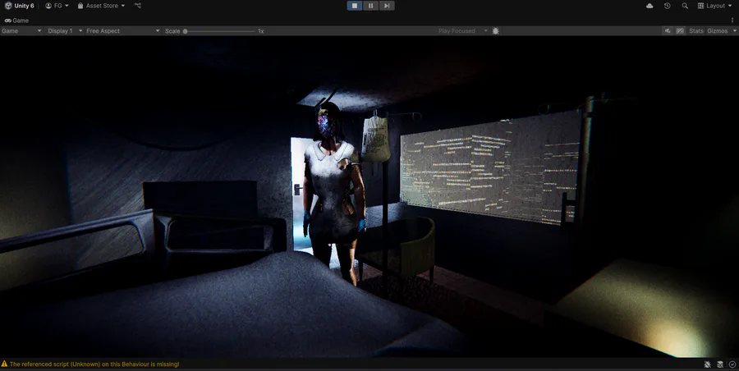The width and height of the screenshot is (739, 371).
Task: Open the Unity Search magnifier
Action: [685, 6]
